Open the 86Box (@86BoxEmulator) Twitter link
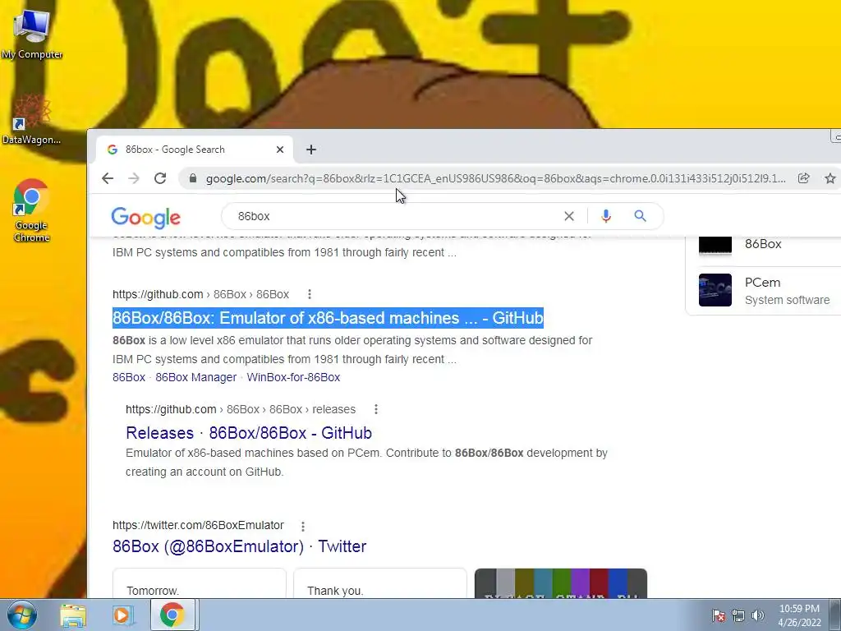841x631 pixels. click(x=239, y=546)
